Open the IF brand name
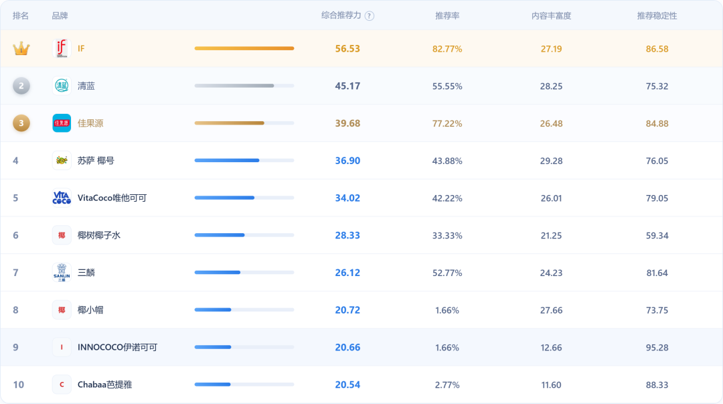This screenshot has height=404, width=723. 81,48
